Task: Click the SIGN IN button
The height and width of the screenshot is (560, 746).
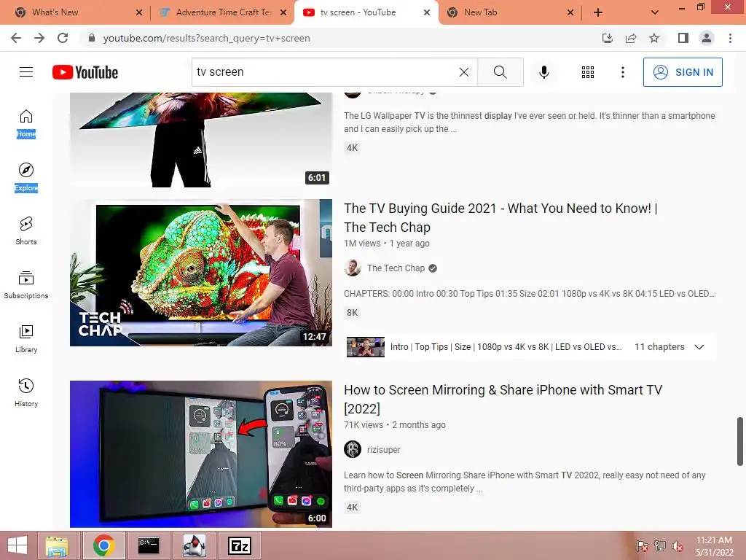Action: click(682, 72)
